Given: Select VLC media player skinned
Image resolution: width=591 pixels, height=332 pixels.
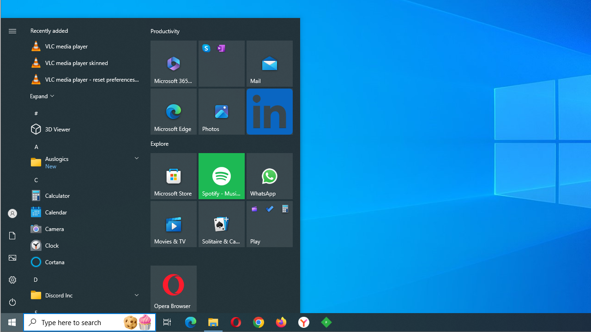Looking at the screenshot, I should pyautogui.click(x=76, y=63).
